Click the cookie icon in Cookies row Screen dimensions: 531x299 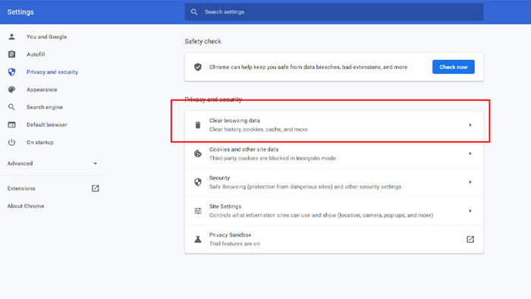[198, 154]
